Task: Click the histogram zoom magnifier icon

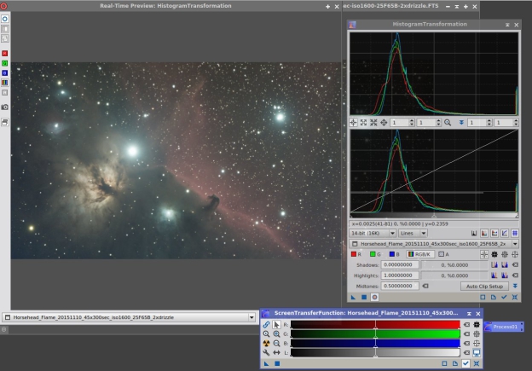Action: click(448, 123)
